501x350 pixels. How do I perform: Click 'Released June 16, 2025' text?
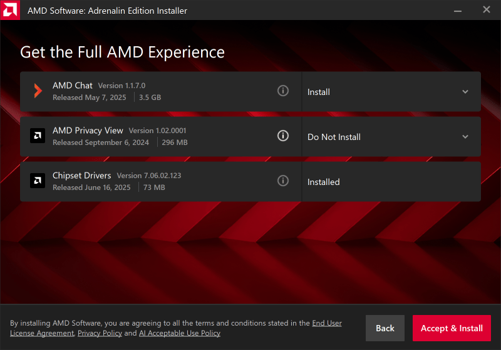(91, 187)
